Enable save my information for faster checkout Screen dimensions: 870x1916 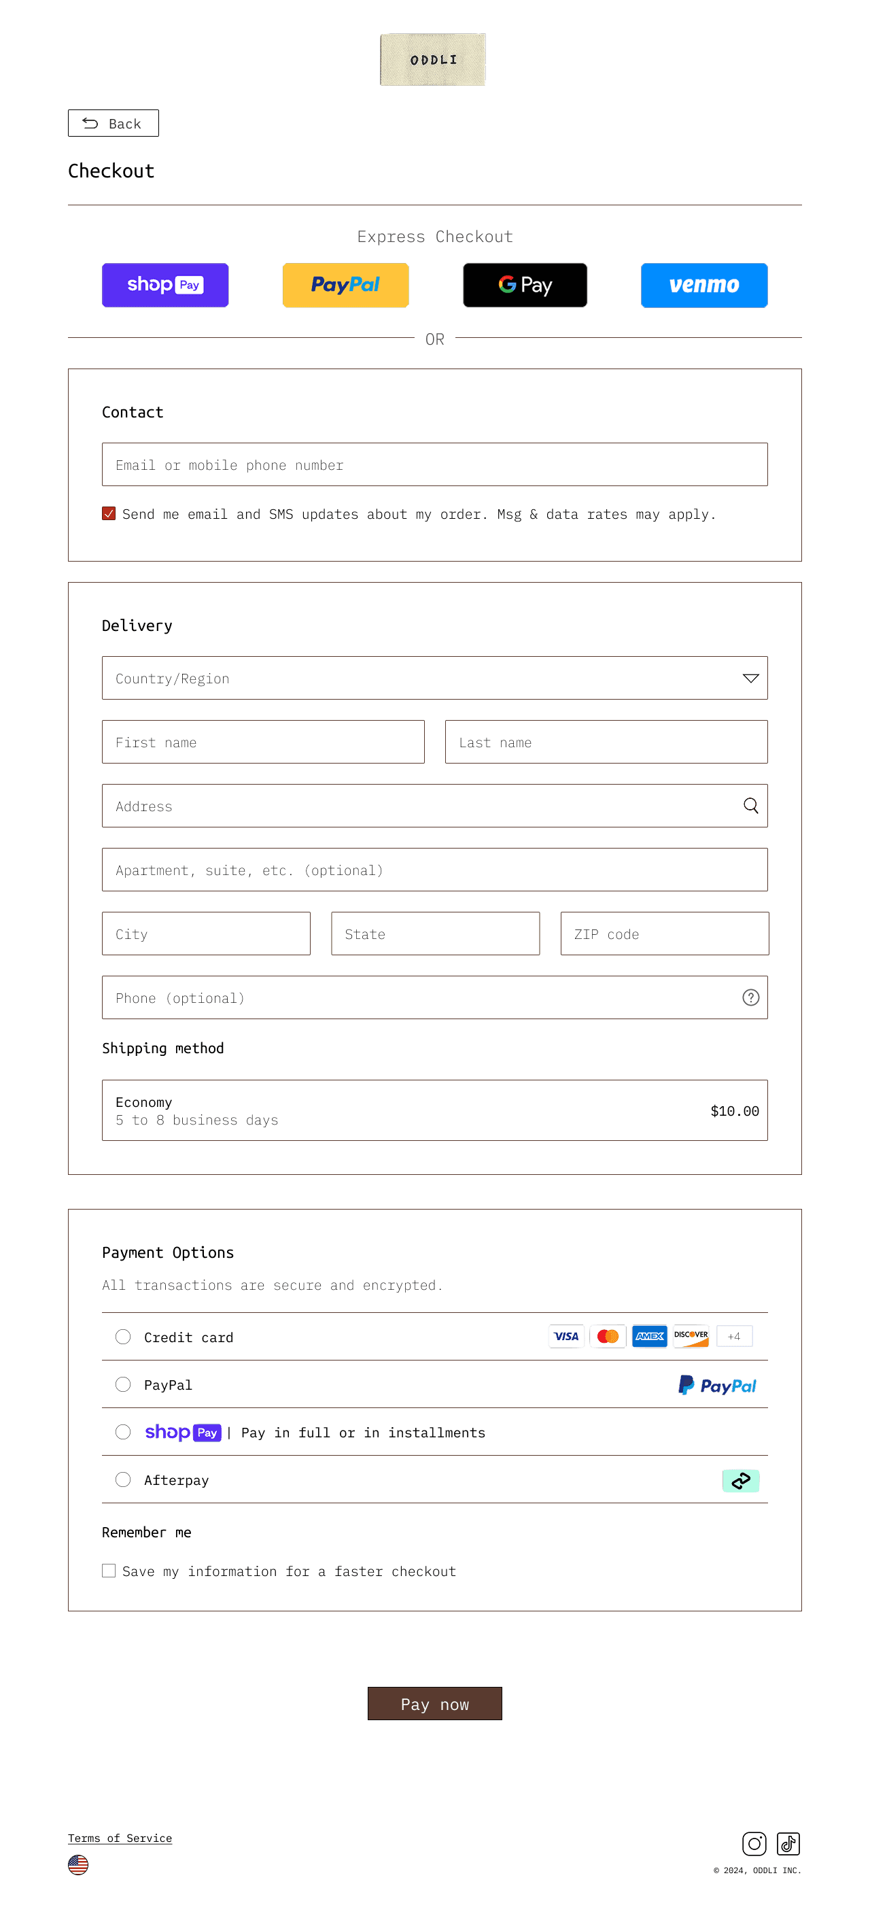[x=109, y=1571]
